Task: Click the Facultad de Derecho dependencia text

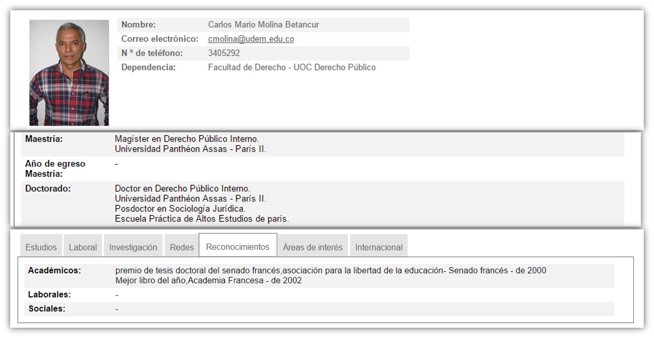Action: (291, 67)
